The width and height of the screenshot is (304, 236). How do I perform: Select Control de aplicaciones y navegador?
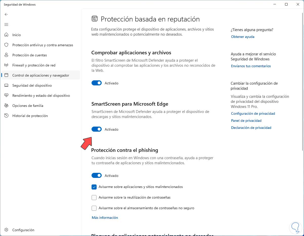point(40,75)
